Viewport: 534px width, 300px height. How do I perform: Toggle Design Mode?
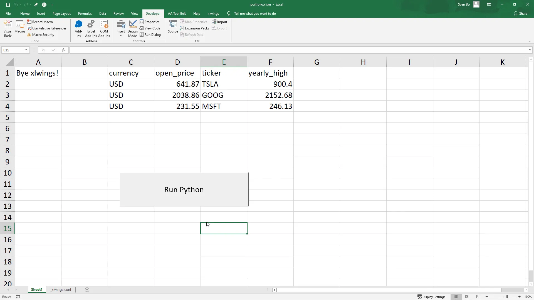click(132, 28)
